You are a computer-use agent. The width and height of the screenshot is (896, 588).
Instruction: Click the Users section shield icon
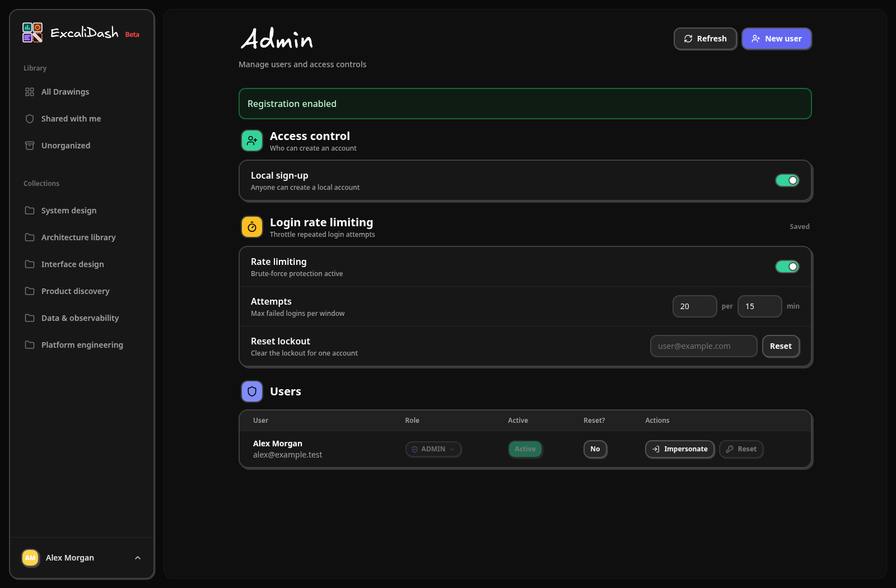pyautogui.click(x=252, y=391)
